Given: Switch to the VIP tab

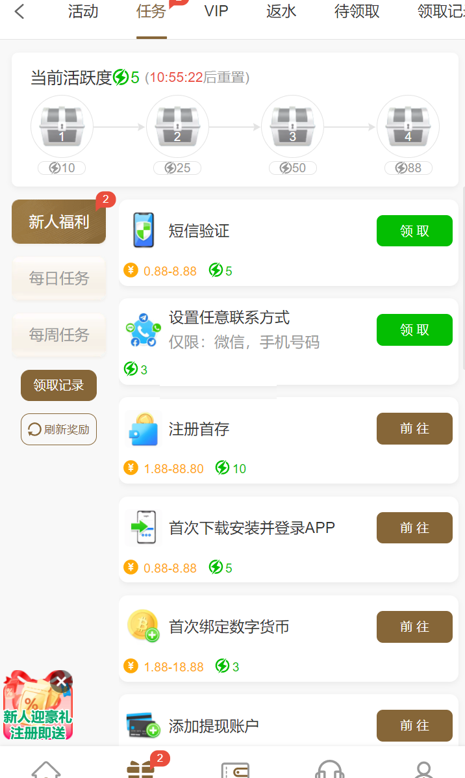Looking at the screenshot, I should (x=216, y=12).
